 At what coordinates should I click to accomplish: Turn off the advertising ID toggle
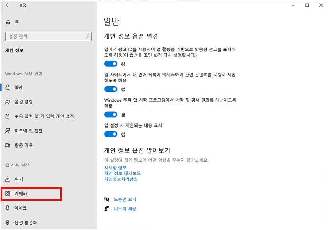click(111, 64)
